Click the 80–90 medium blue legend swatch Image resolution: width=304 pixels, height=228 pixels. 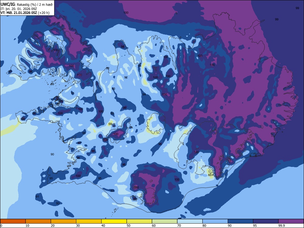[215, 221]
